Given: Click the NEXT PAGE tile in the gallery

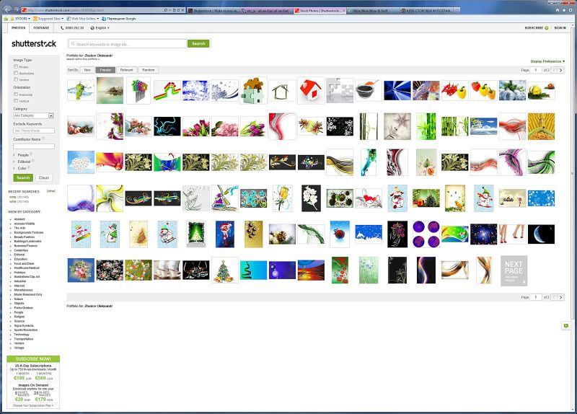Looking at the screenshot, I should click(x=514, y=271).
